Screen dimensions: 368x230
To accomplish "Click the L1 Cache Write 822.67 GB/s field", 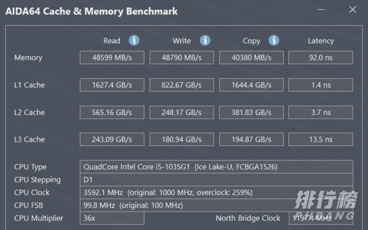I will (182, 85).
